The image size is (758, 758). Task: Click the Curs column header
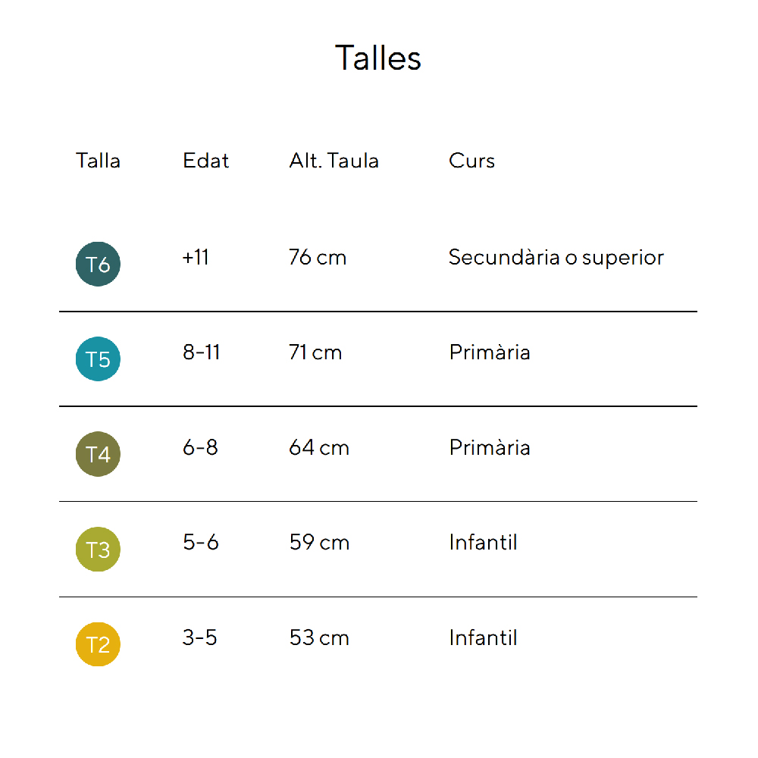click(x=471, y=161)
